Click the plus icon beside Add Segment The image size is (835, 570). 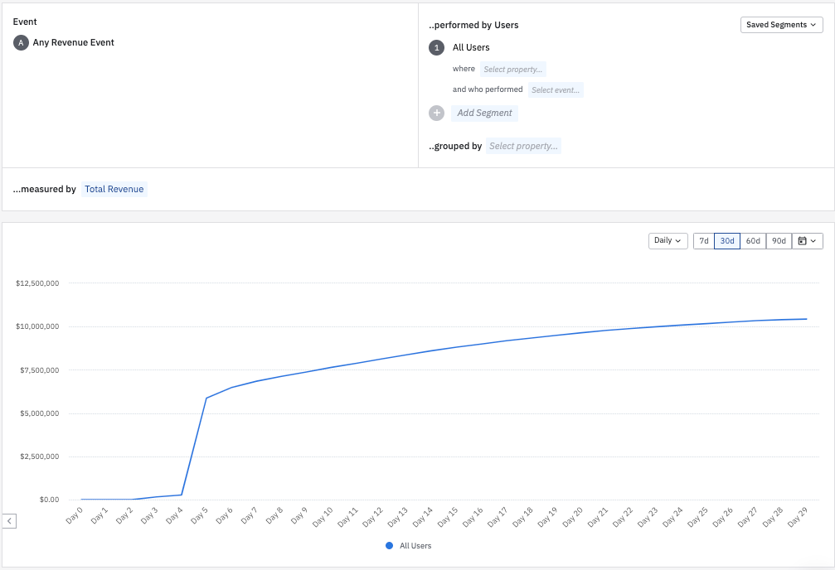pos(437,113)
